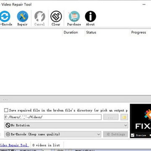The height and width of the screenshot is (151, 151).
Task: Uncheck the Preview checkbox
Action: tap(133, 135)
